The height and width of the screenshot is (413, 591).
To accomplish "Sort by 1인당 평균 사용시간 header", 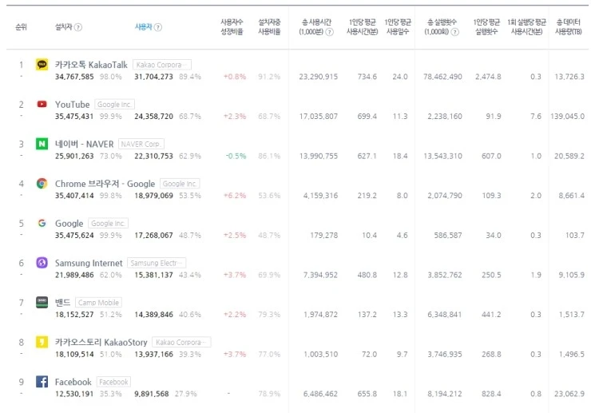I will tap(363, 27).
